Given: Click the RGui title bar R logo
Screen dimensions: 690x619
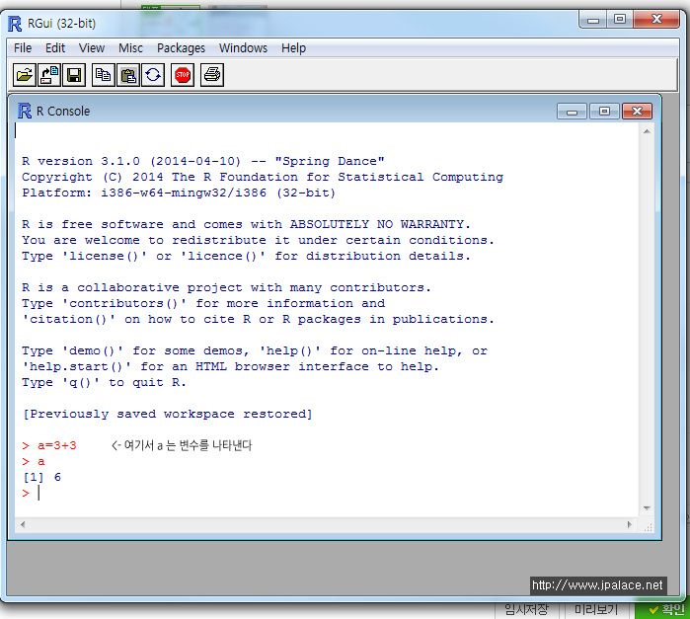Looking at the screenshot, I should (15, 24).
